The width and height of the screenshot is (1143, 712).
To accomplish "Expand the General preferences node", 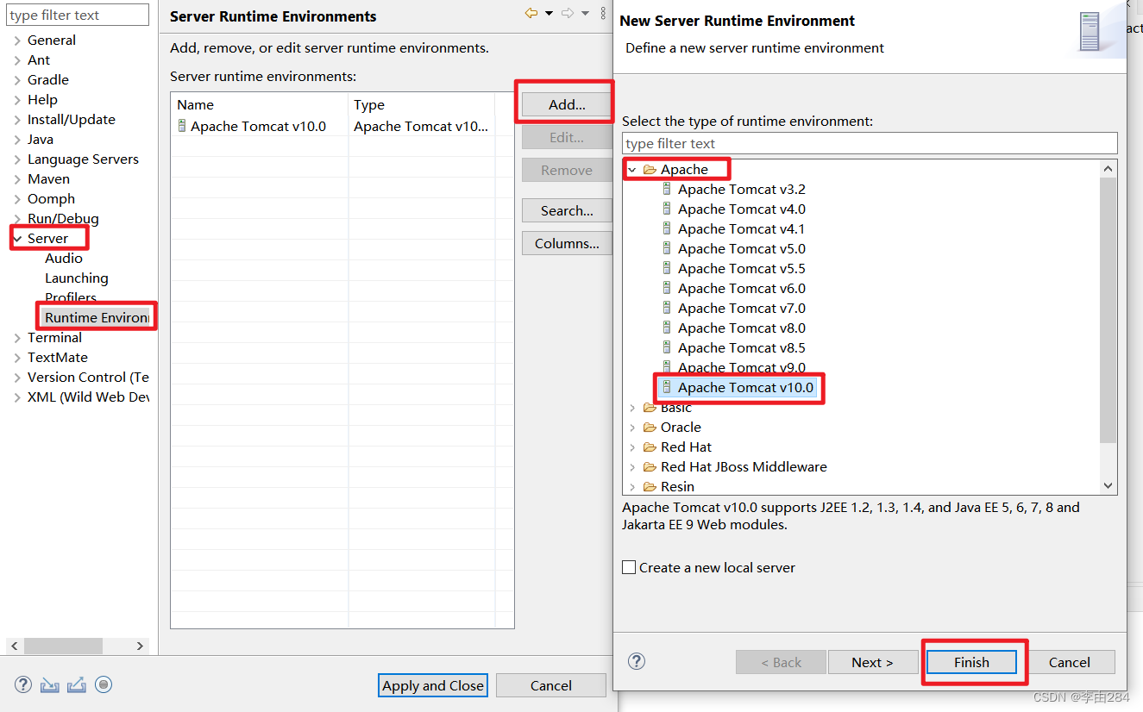I will (x=17, y=41).
